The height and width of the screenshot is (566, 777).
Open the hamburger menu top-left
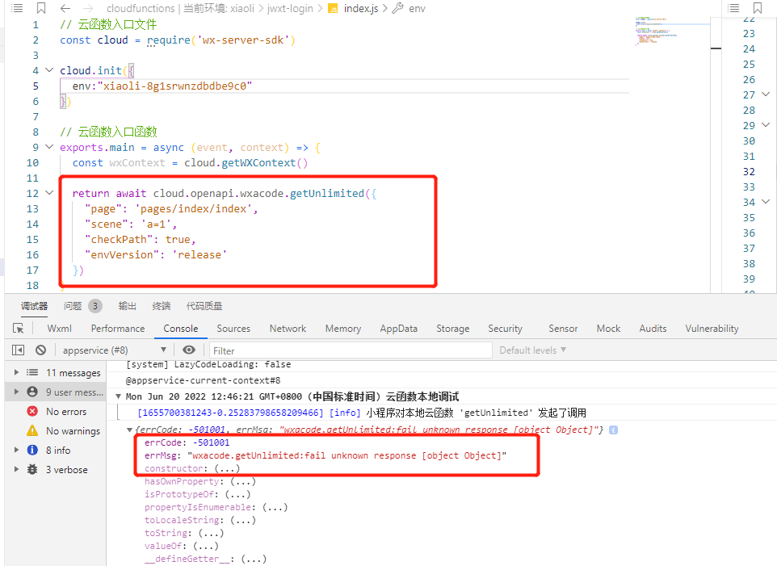click(x=16, y=7)
